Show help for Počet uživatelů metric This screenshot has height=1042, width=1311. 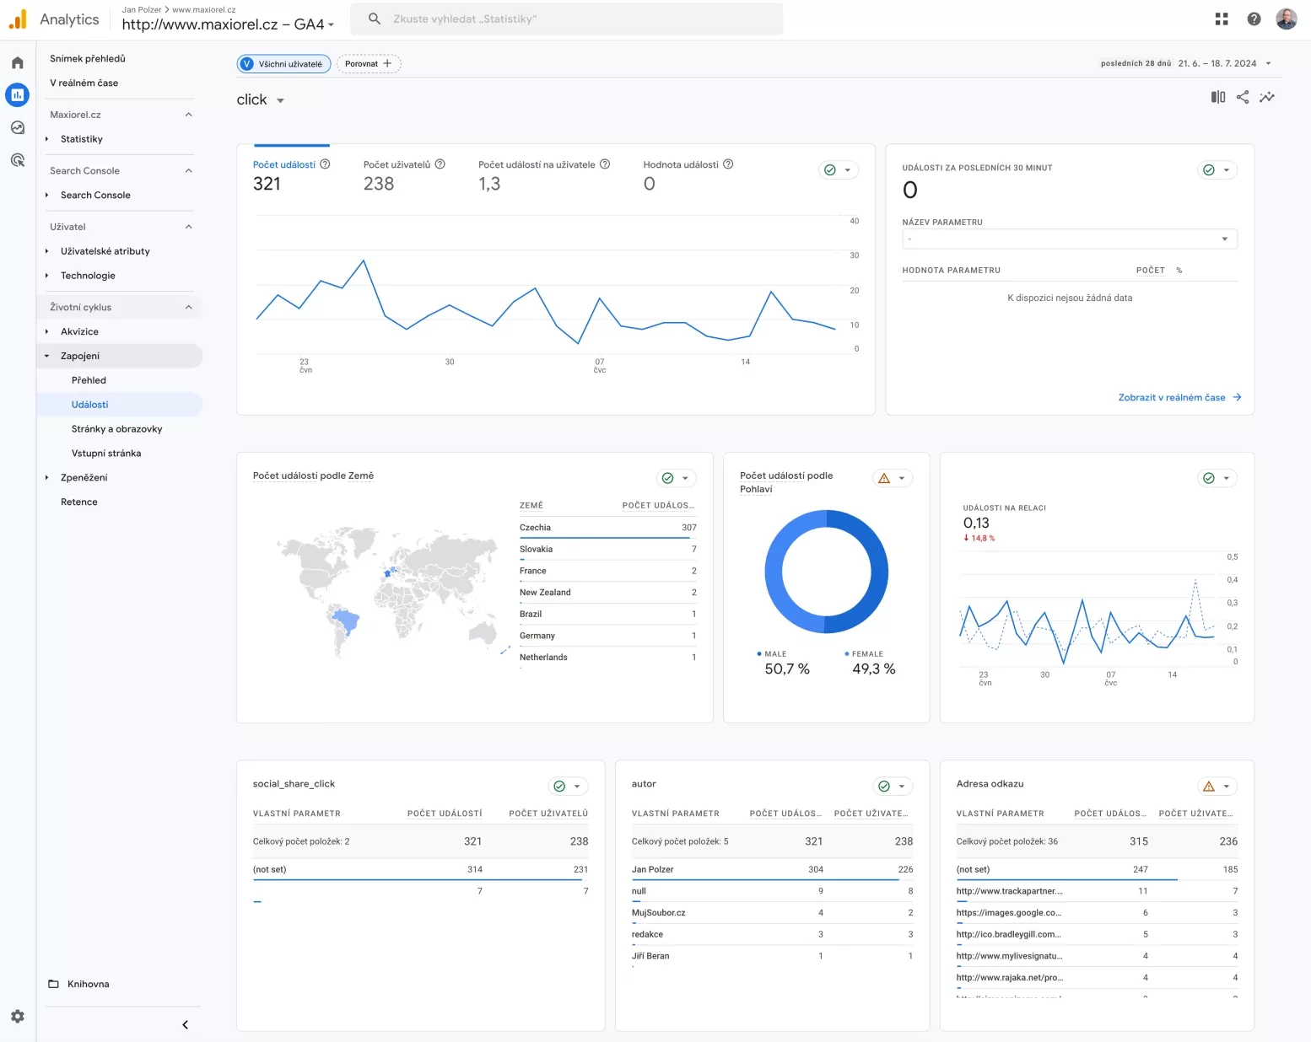[440, 164]
